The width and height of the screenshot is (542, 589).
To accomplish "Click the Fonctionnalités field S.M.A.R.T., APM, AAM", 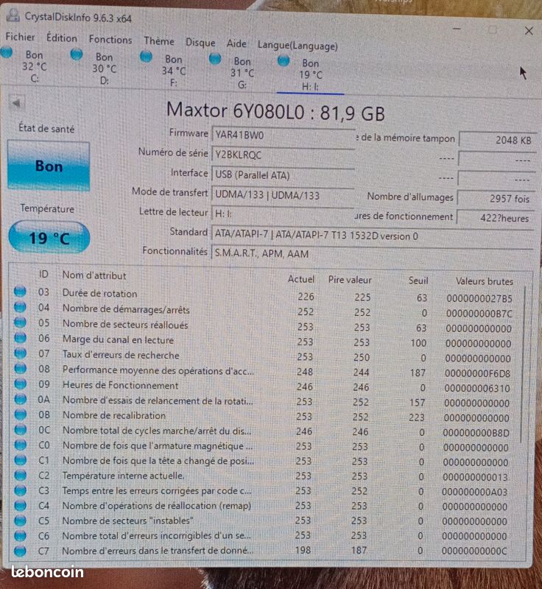I will click(372, 253).
